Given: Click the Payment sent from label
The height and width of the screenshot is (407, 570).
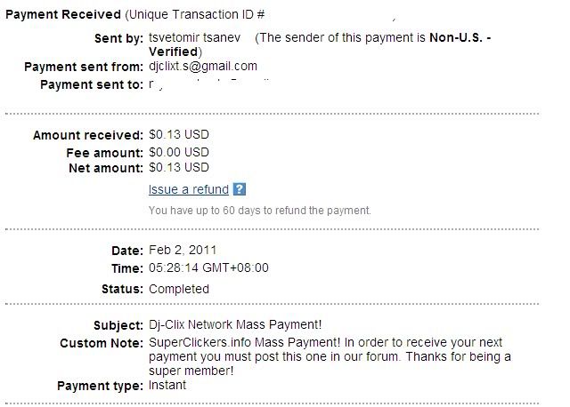Looking at the screenshot, I should coord(84,67).
